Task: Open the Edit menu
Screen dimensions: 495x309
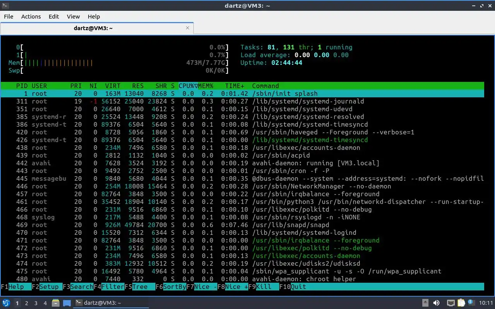Action: (54, 16)
